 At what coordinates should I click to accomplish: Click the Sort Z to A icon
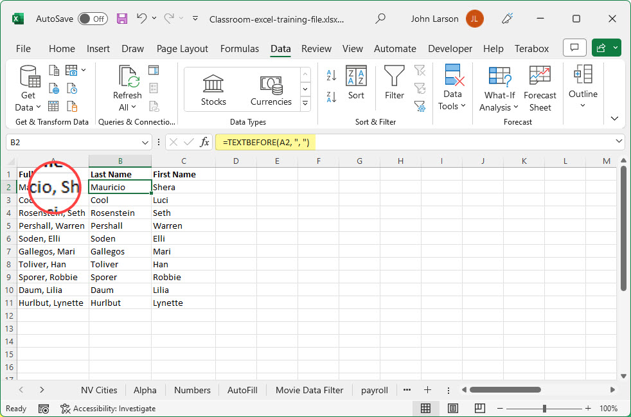[x=332, y=97]
